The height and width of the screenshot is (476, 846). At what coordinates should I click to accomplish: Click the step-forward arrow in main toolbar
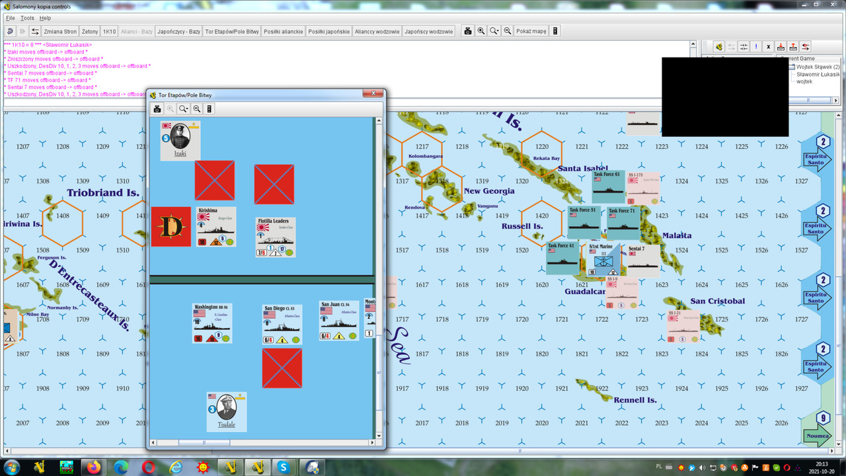tap(23, 31)
